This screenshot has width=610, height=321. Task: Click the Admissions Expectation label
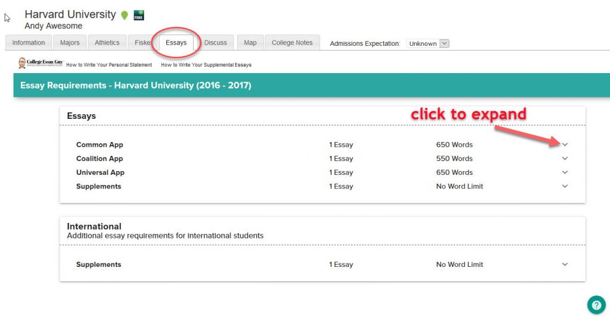365,43
